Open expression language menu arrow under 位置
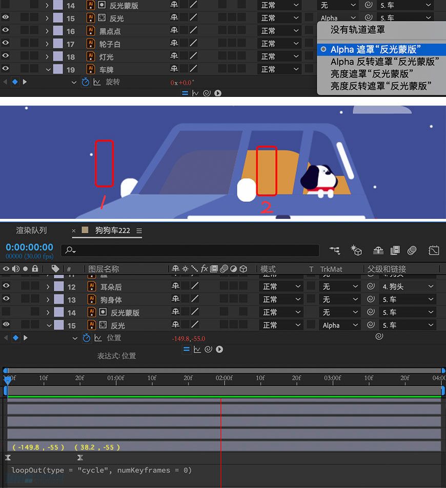Viewport: 446px width, 488px height. [219, 349]
